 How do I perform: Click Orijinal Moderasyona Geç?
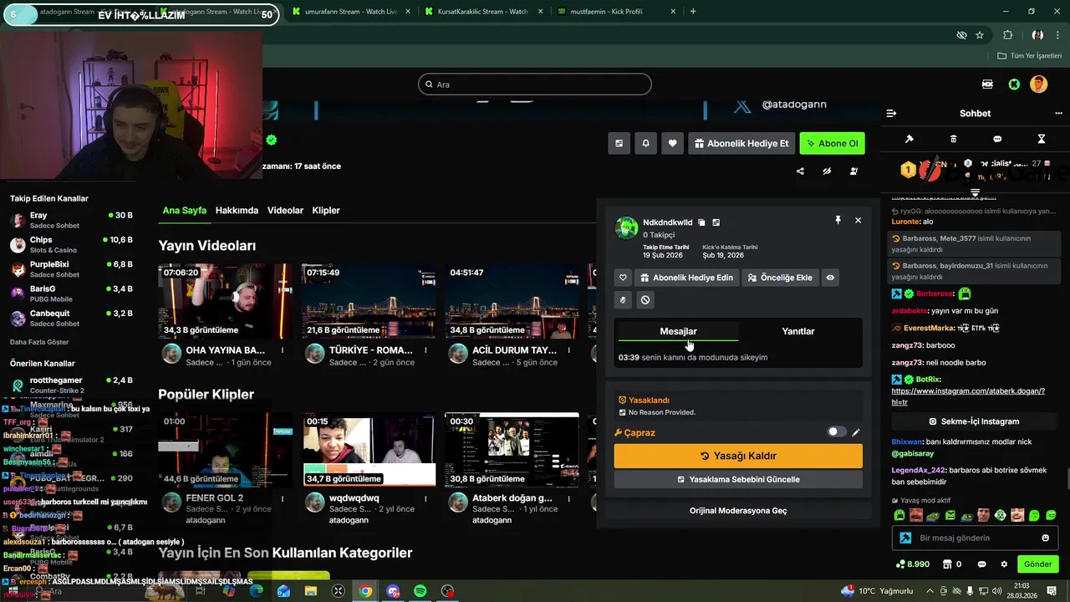coord(738,510)
